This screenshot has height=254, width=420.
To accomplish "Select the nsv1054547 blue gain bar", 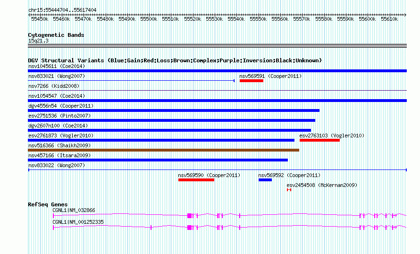I will click(x=217, y=101).
